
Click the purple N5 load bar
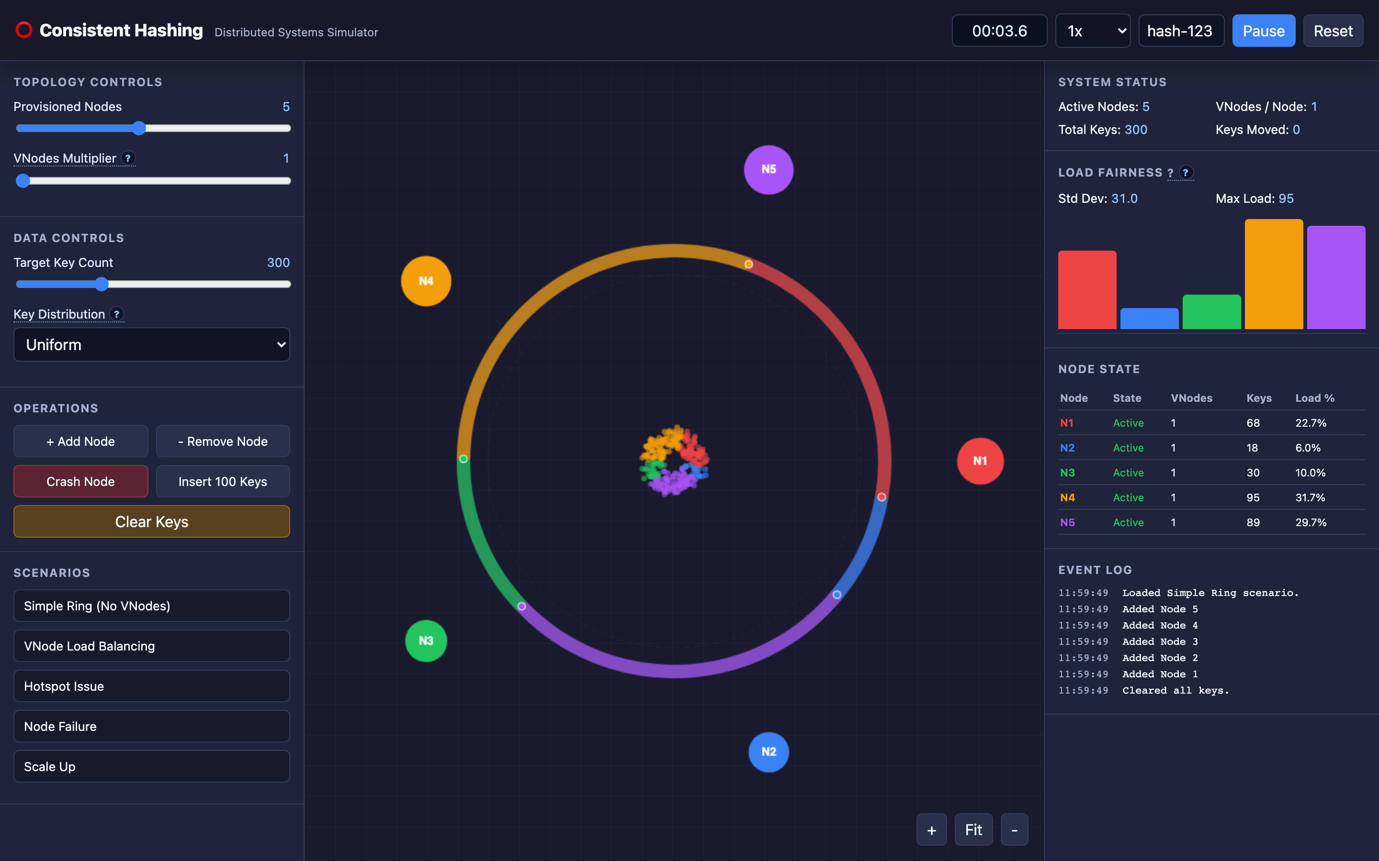click(1336, 277)
